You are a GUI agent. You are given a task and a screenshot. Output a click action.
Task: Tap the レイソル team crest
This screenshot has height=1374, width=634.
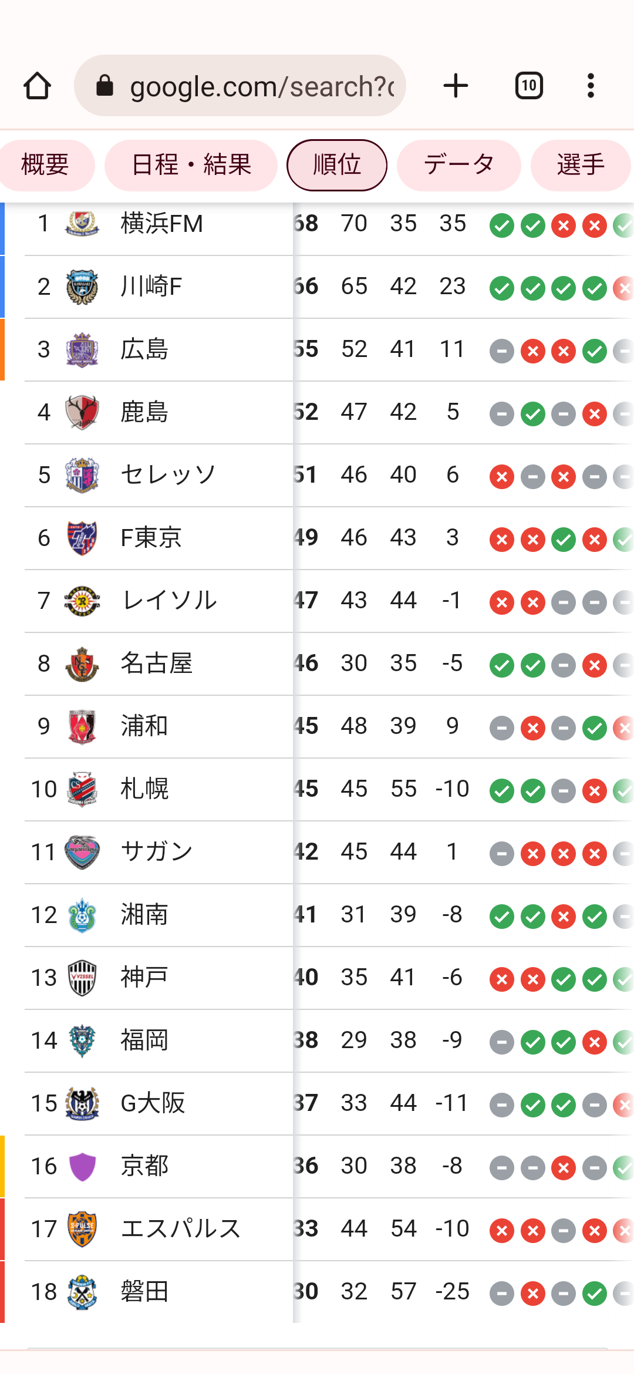pos(82,601)
